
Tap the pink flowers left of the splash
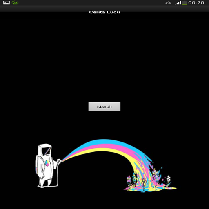coord(129,179)
